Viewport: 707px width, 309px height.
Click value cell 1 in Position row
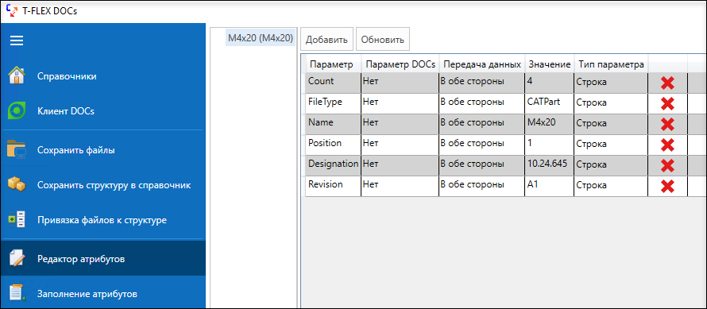click(x=550, y=145)
